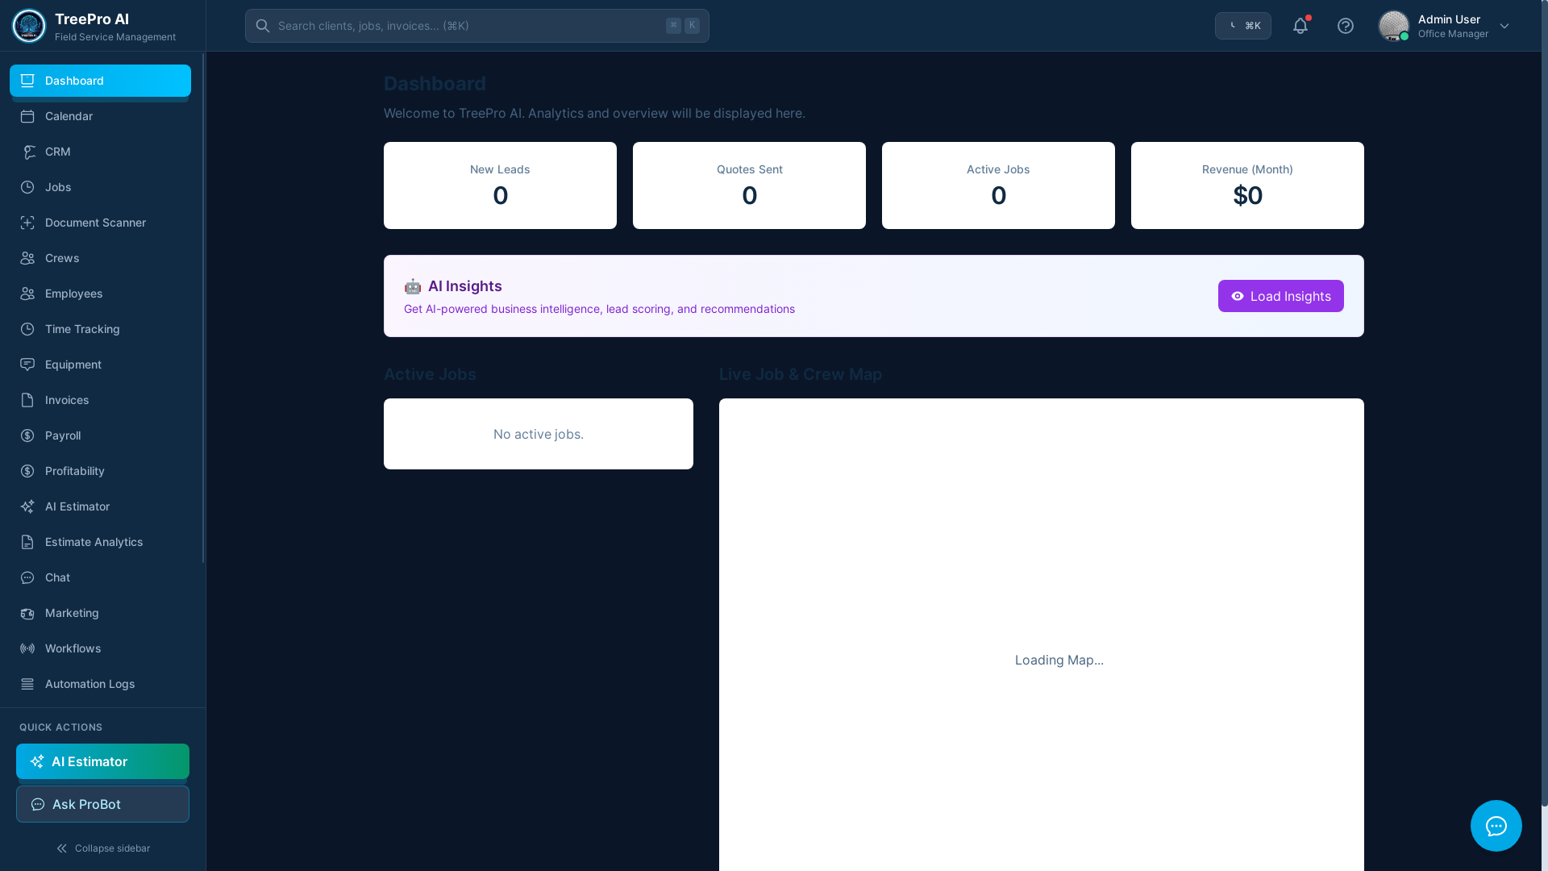The image size is (1548, 871).
Task: Click the Jobs clock icon
Action: [27, 187]
